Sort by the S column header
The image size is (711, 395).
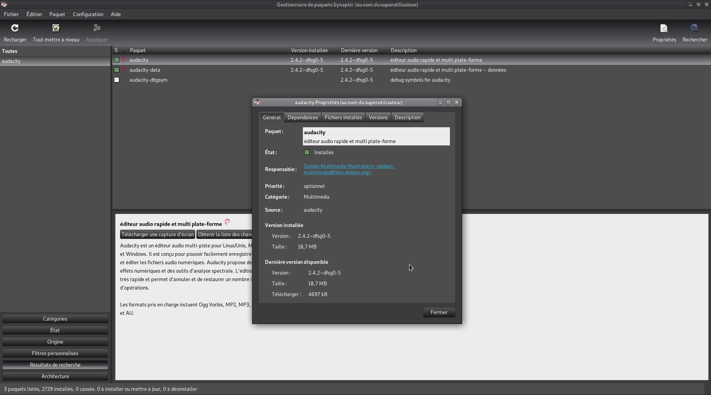coord(117,50)
